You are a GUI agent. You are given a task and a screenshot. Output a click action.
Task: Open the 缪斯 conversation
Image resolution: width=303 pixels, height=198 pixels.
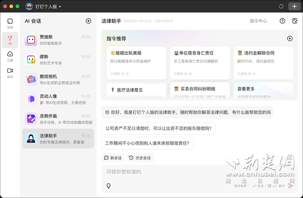(58, 60)
